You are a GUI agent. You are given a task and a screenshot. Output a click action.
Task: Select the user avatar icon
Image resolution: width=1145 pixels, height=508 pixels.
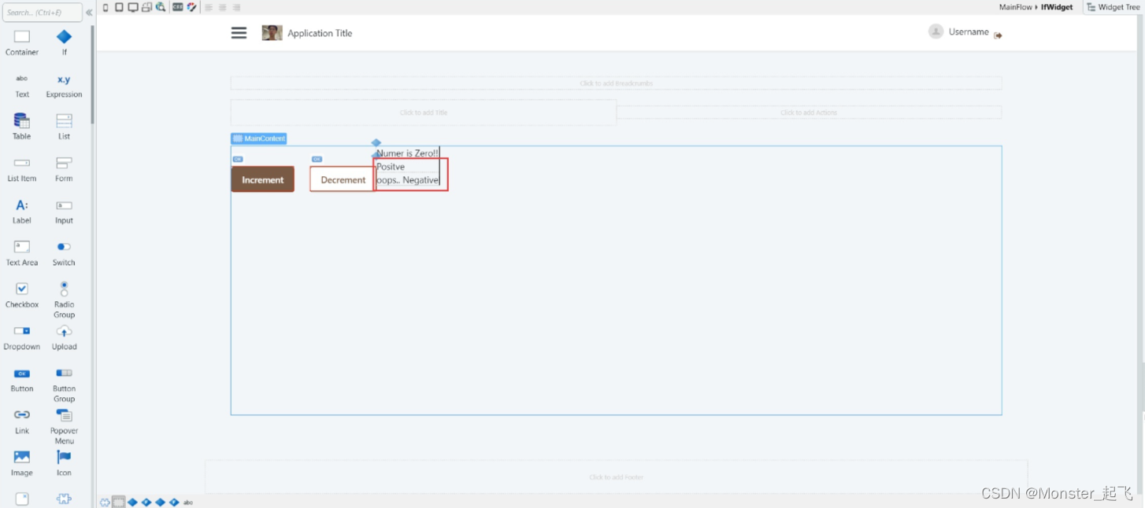pos(936,31)
